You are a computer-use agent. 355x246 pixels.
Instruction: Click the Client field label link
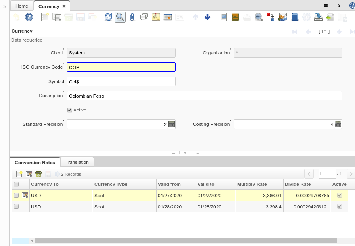57,53
